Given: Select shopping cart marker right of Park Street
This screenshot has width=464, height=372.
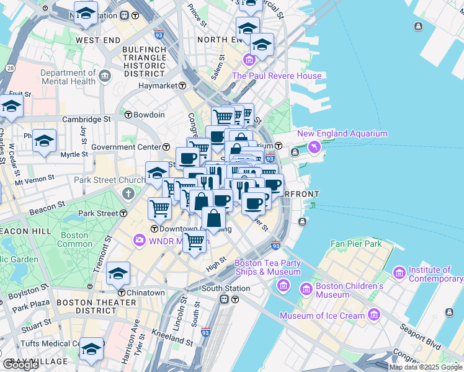Looking at the screenshot, I should coord(160,211).
